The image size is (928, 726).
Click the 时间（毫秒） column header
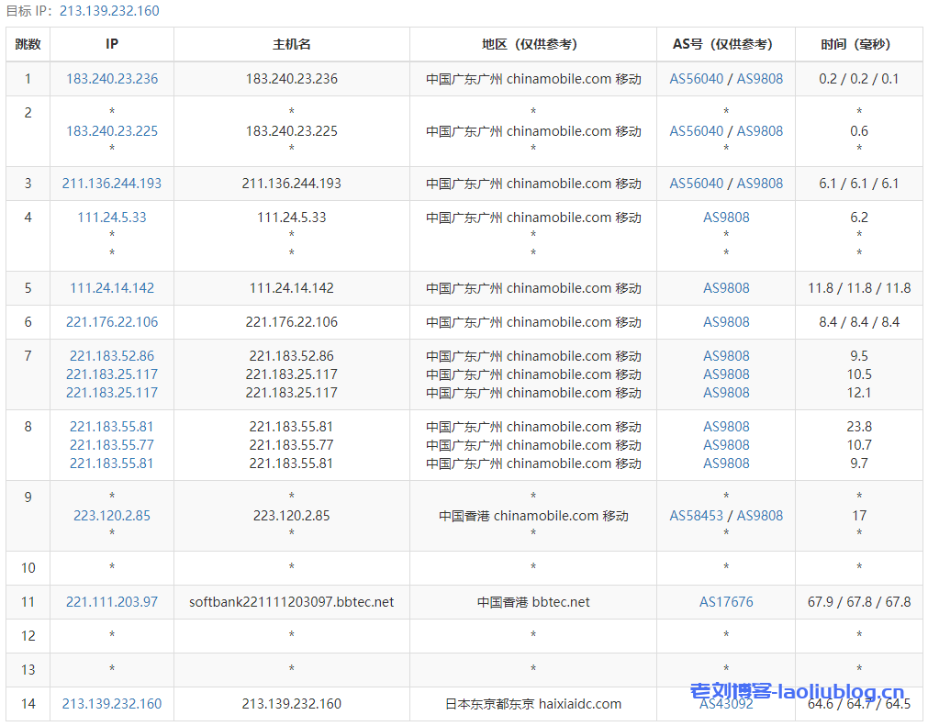tap(858, 44)
